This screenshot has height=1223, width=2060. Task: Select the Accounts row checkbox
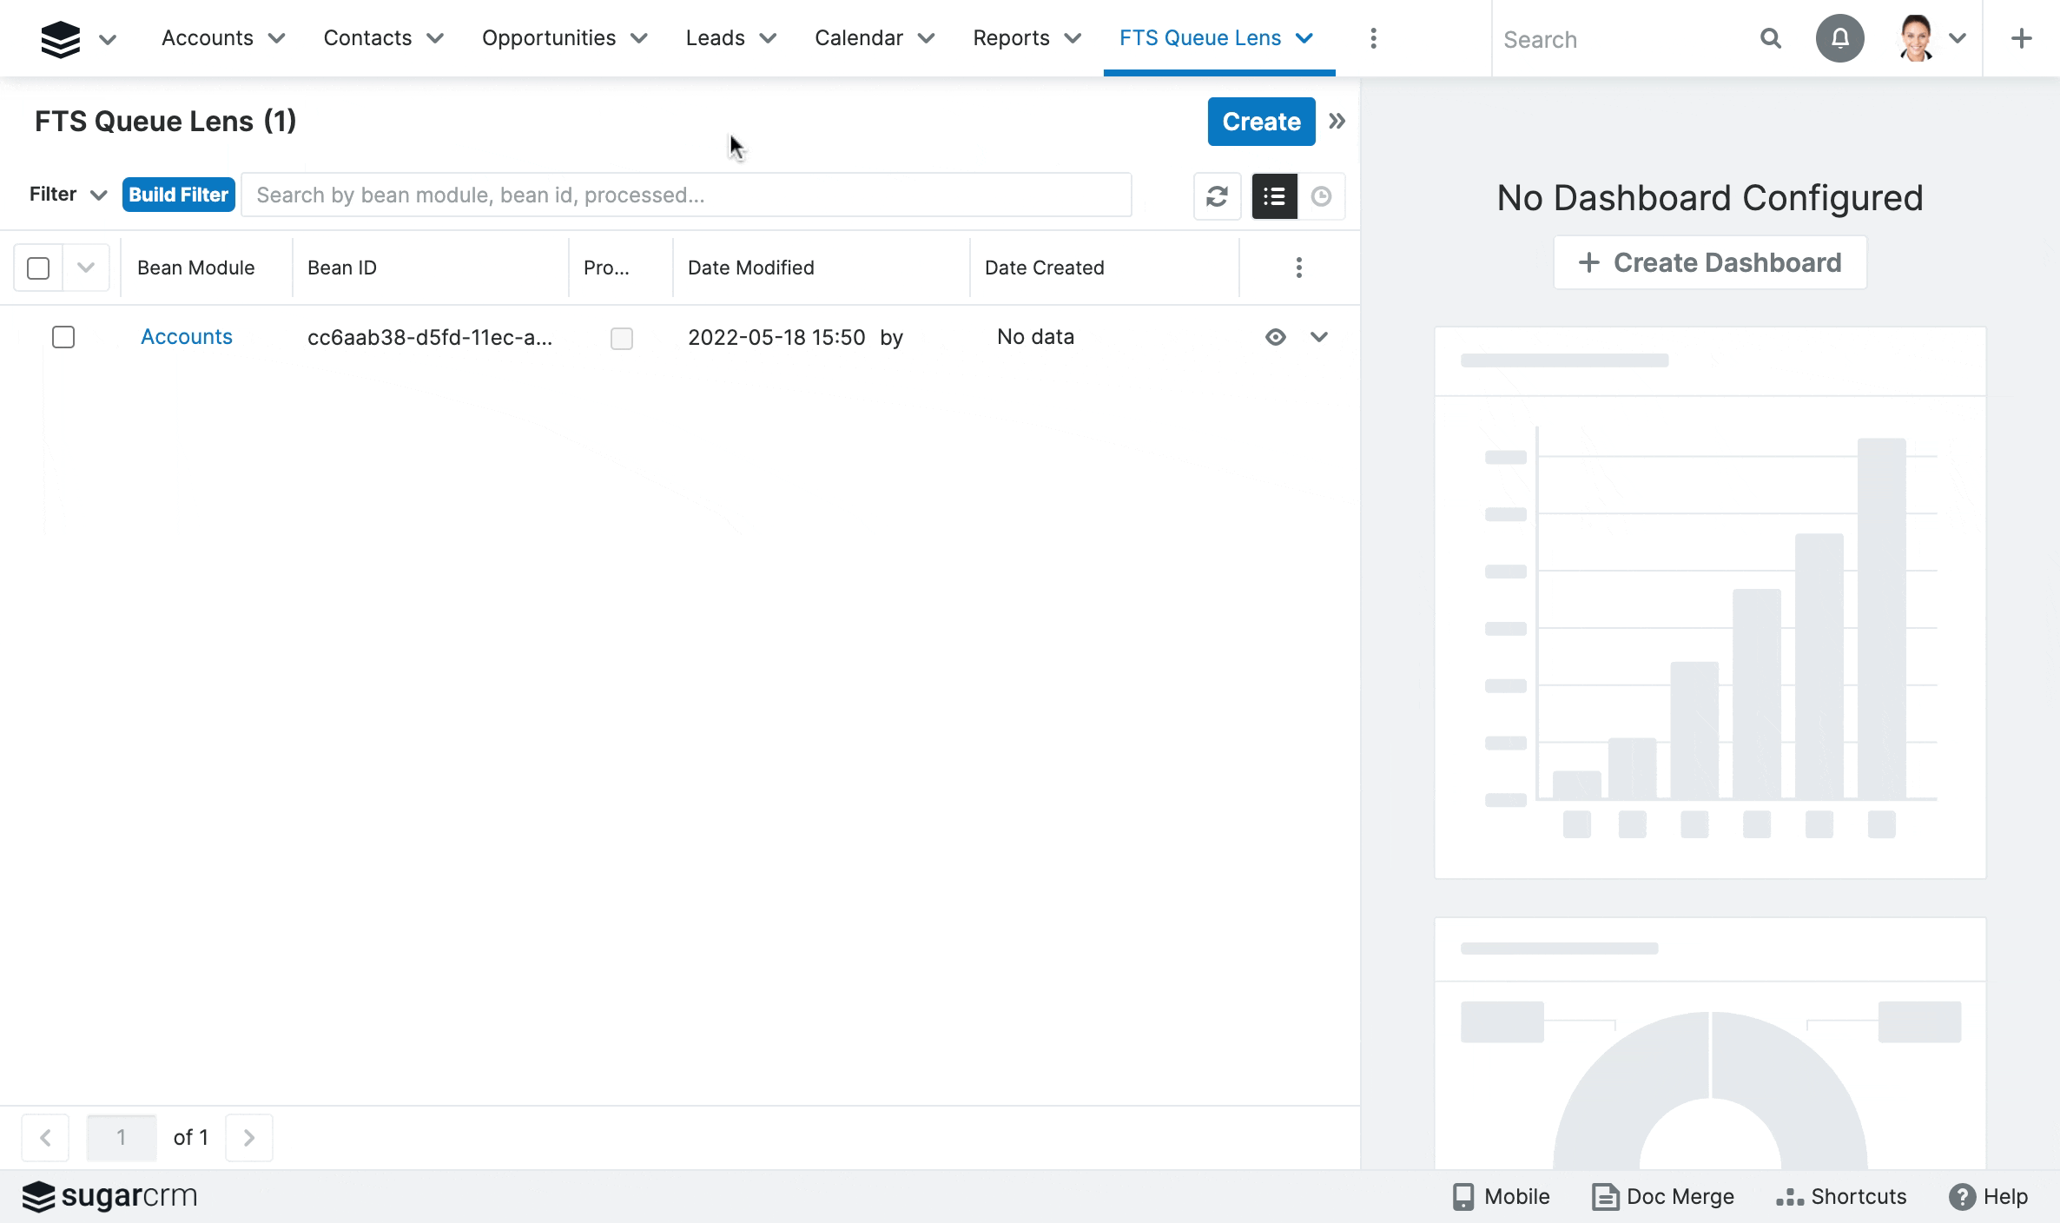pyautogui.click(x=63, y=337)
